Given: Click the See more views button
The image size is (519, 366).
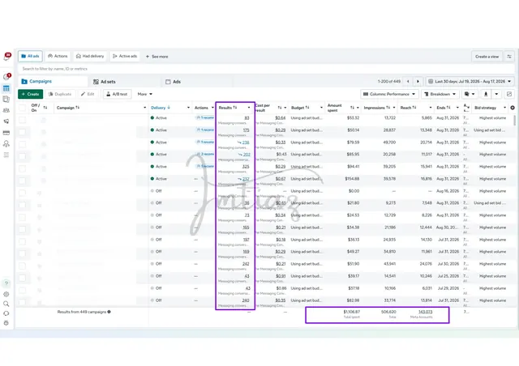Looking at the screenshot, I should click(x=157, y=57).
